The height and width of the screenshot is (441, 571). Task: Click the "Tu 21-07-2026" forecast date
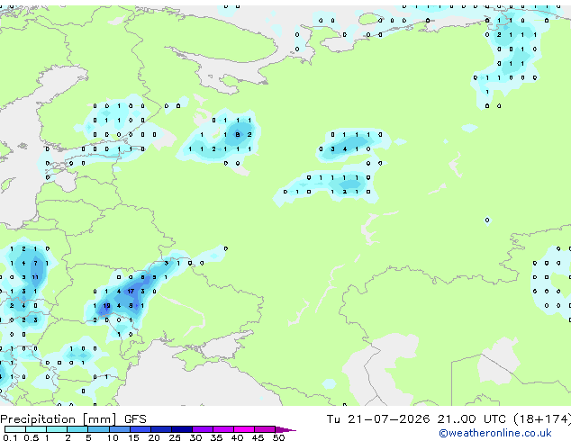378,419
